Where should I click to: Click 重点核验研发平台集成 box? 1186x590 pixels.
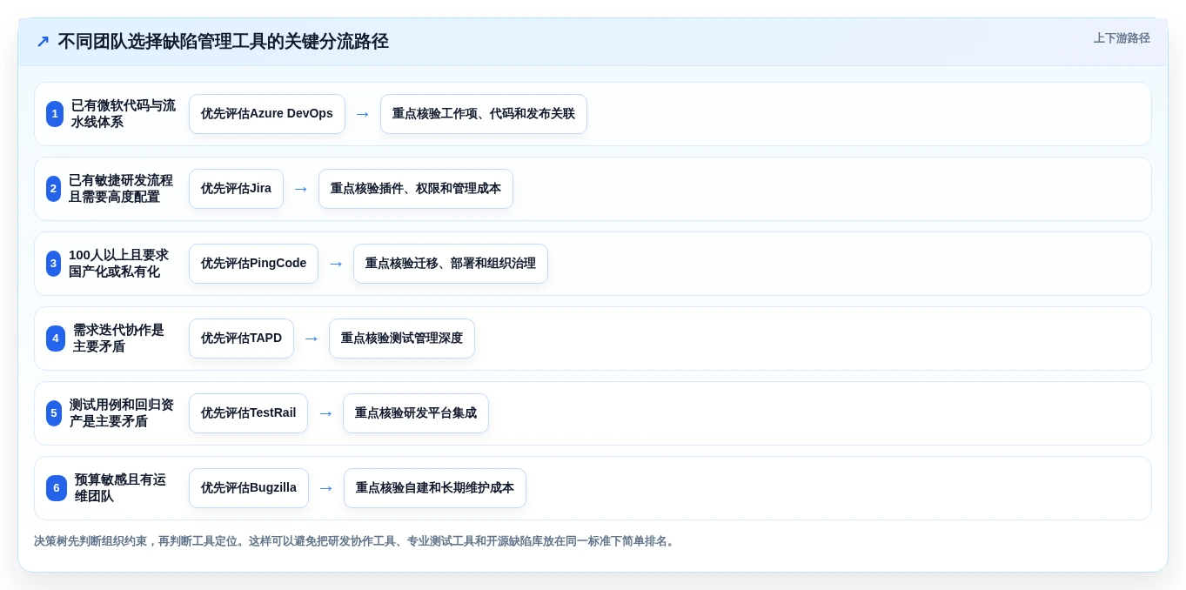(416, 413)
